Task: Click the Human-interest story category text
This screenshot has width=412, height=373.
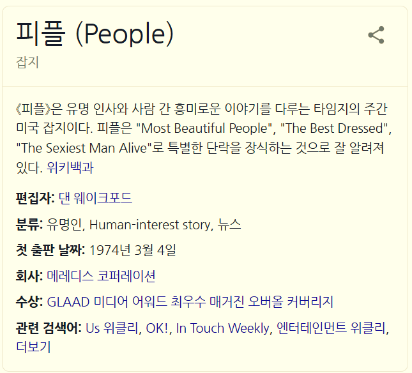Action: (x=150, y=225)
